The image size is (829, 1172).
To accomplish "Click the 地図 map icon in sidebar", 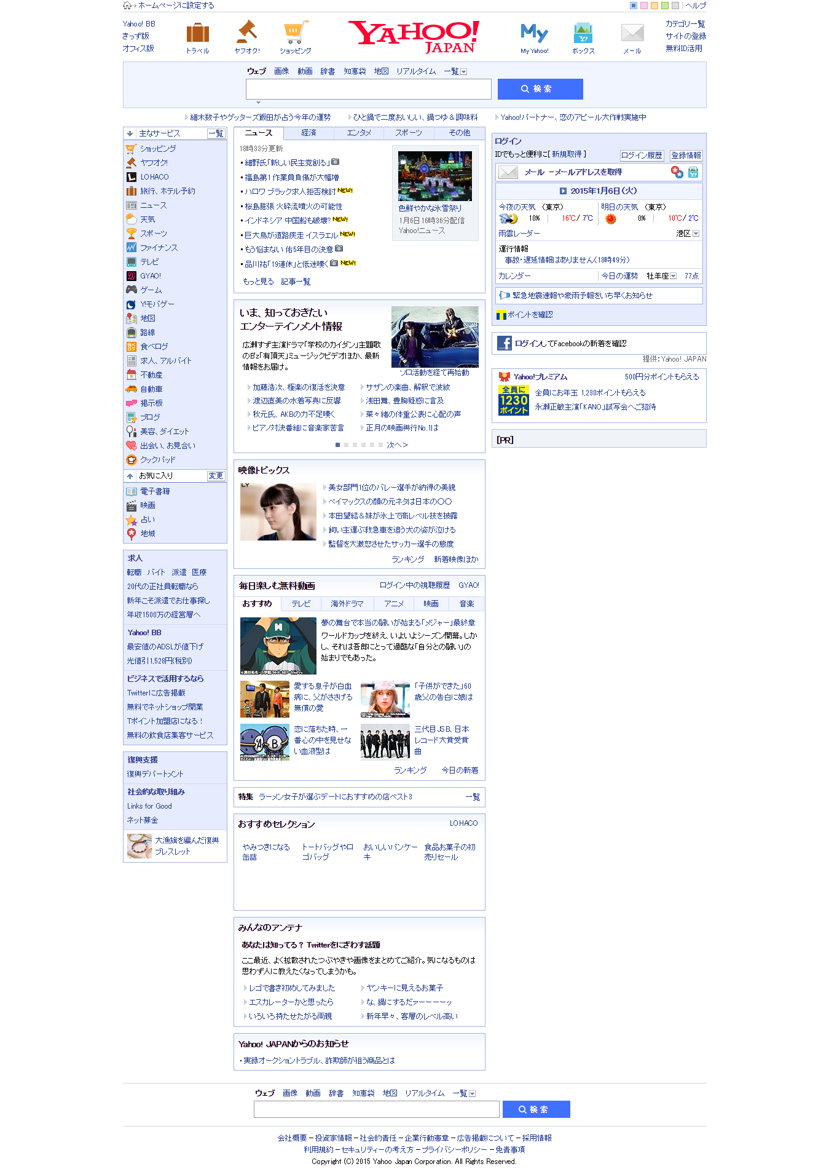I will click(x=131, y=319).
